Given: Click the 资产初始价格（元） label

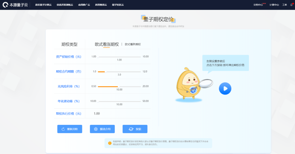Looking at the screenshot, I should 69,57.
